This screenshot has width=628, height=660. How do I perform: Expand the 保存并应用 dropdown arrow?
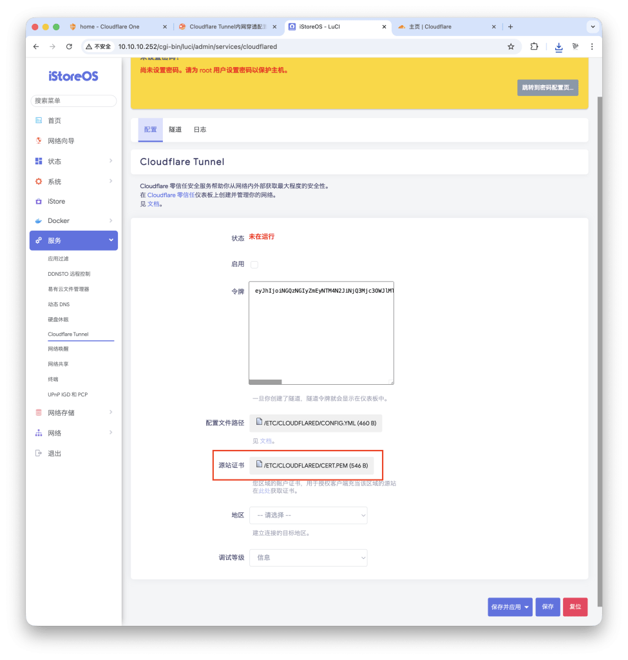point(527,607)
